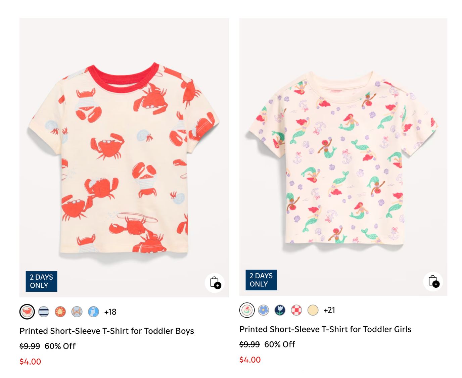Pick the solid pale yellow swatch

click(x=313, y=310)
